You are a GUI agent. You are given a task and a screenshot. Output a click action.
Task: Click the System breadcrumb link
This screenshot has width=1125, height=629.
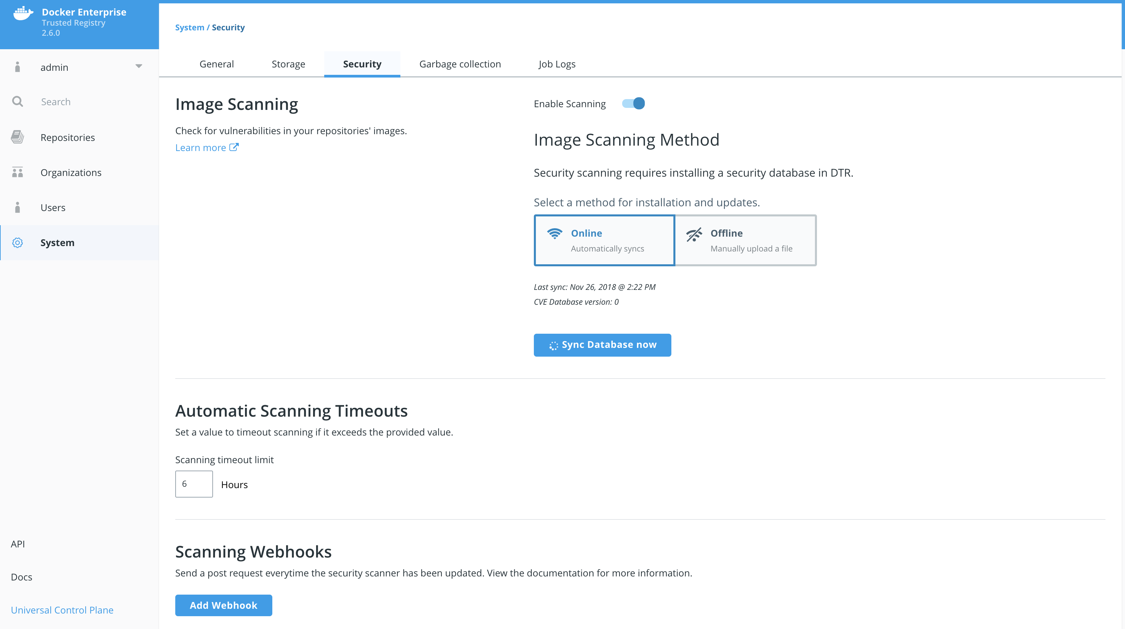click(189, 27)
